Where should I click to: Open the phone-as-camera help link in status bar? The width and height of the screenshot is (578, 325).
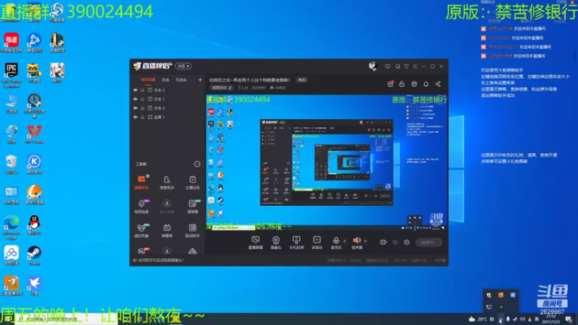pyautogui.click(x=159, y=260)
